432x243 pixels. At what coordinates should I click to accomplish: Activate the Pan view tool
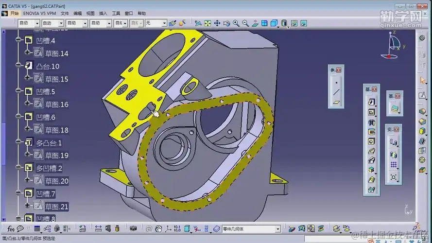217,23
